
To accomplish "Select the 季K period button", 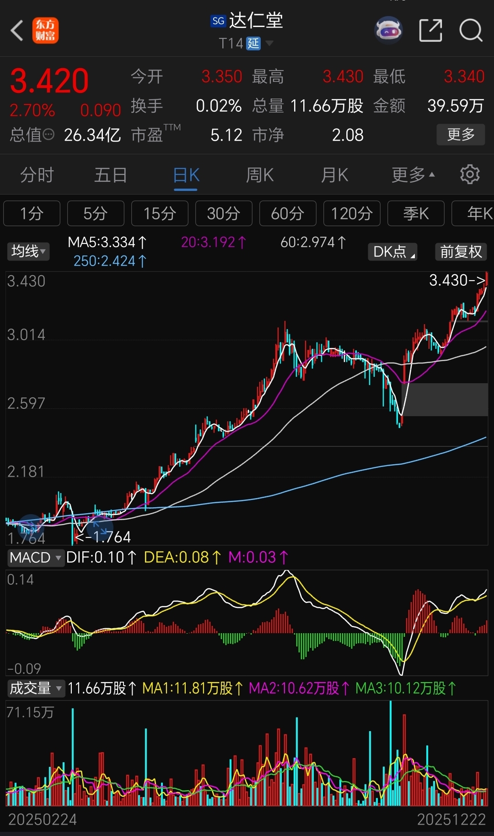I will pos(416,213).
